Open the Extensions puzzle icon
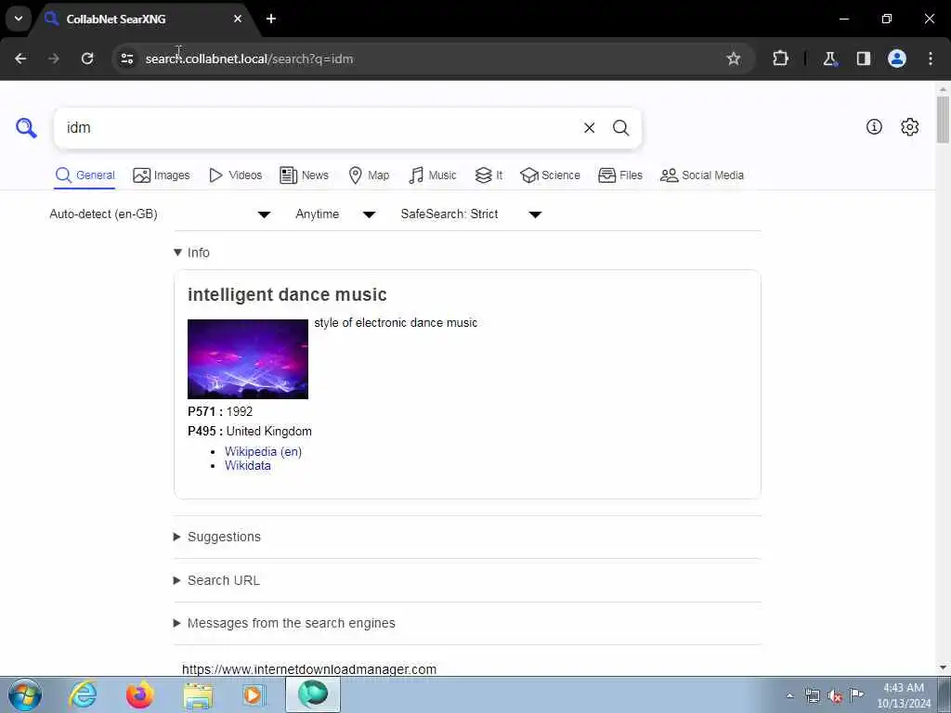Viewport: 951px width, 713px height. 780,58
